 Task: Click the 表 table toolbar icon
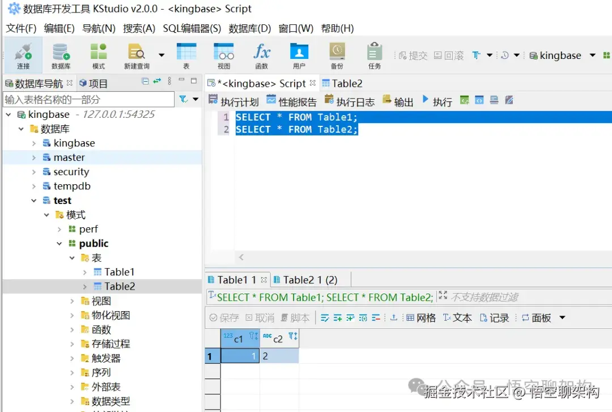[186, 56]
